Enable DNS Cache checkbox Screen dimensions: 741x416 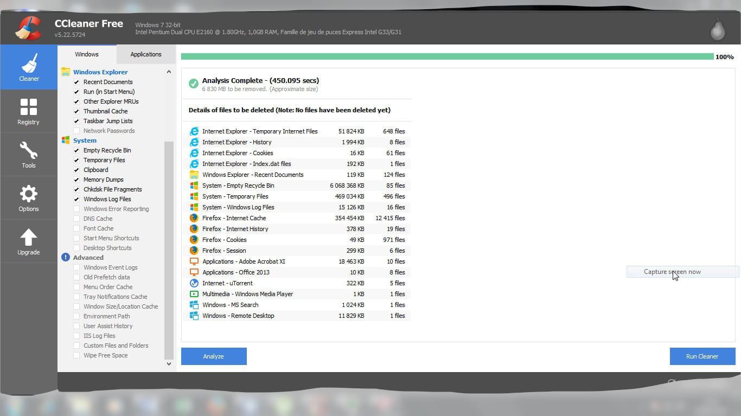coord(76,219)
